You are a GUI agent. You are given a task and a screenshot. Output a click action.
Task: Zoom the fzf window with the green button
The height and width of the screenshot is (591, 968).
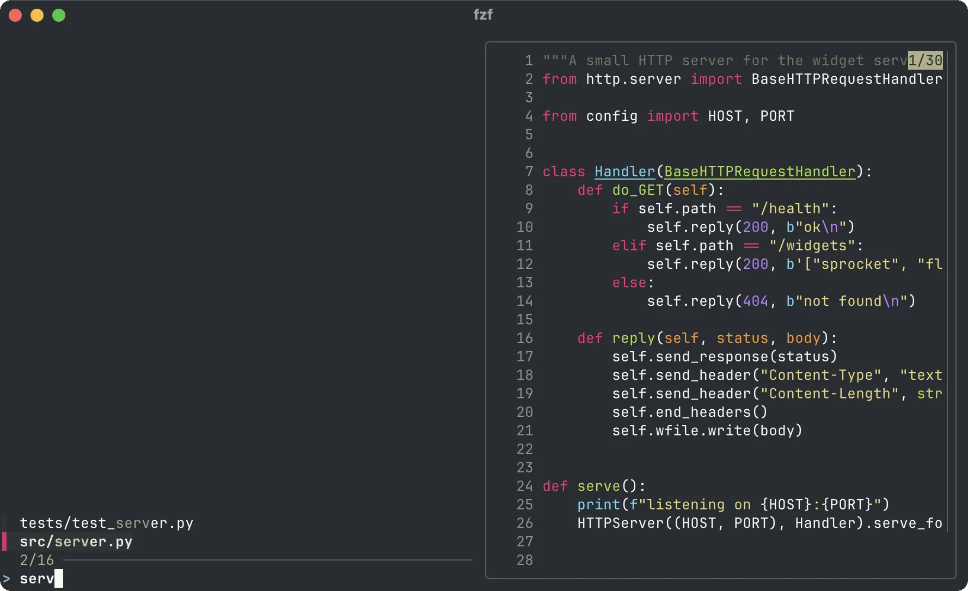(59, 15)
